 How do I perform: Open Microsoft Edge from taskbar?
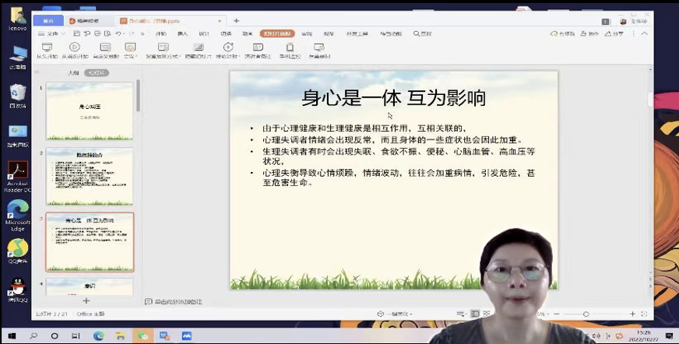point(99,335)
